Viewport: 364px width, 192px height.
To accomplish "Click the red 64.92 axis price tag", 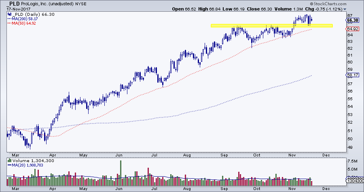I will [353, 29].
